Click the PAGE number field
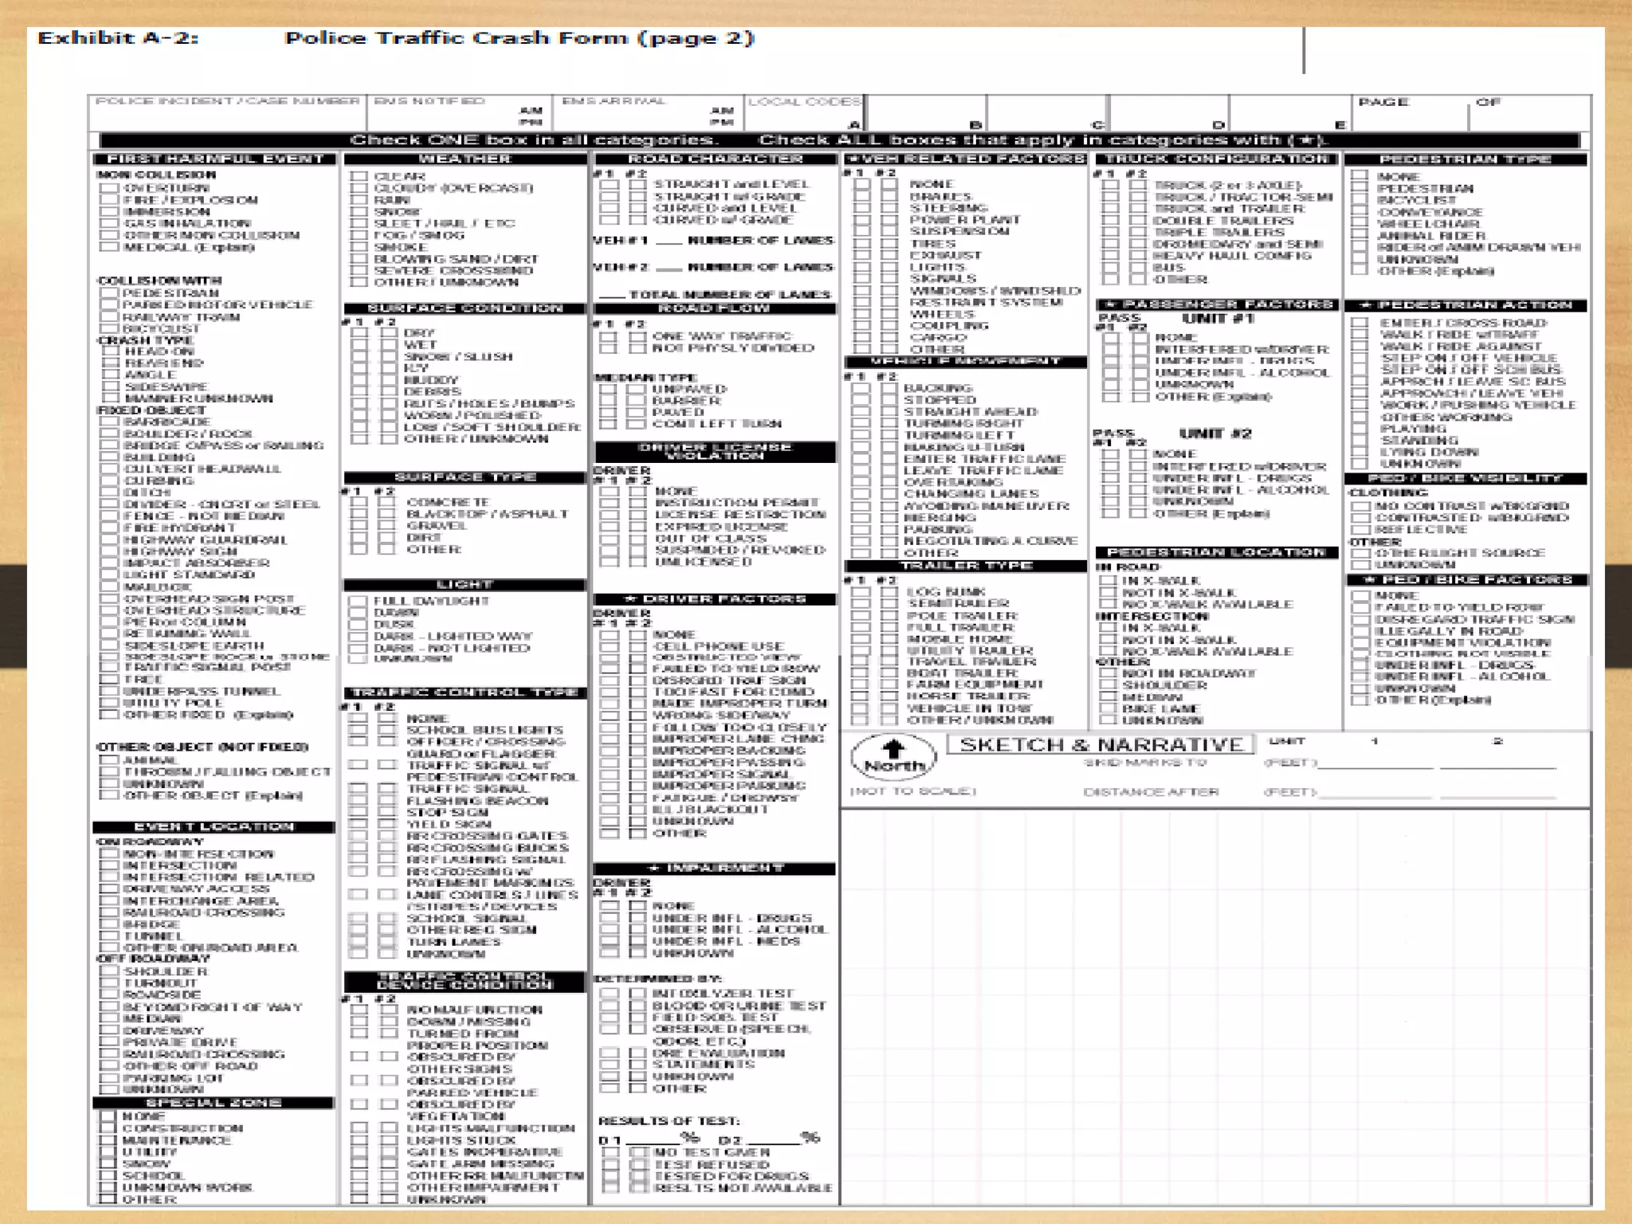This screenshot has width=1632, height=1224. click(x=1410, y=118)
